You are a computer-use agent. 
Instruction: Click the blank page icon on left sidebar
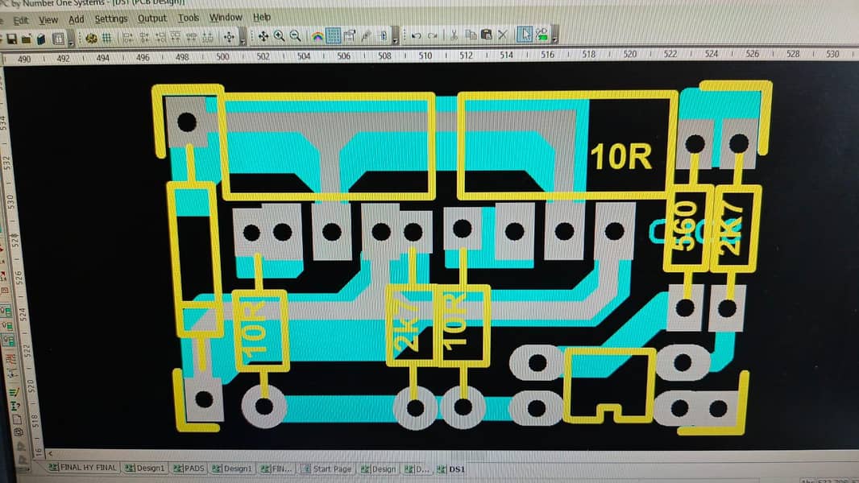pos(16,419)
